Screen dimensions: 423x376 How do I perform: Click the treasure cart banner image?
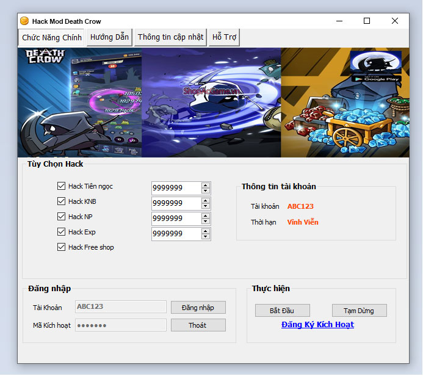345,103
